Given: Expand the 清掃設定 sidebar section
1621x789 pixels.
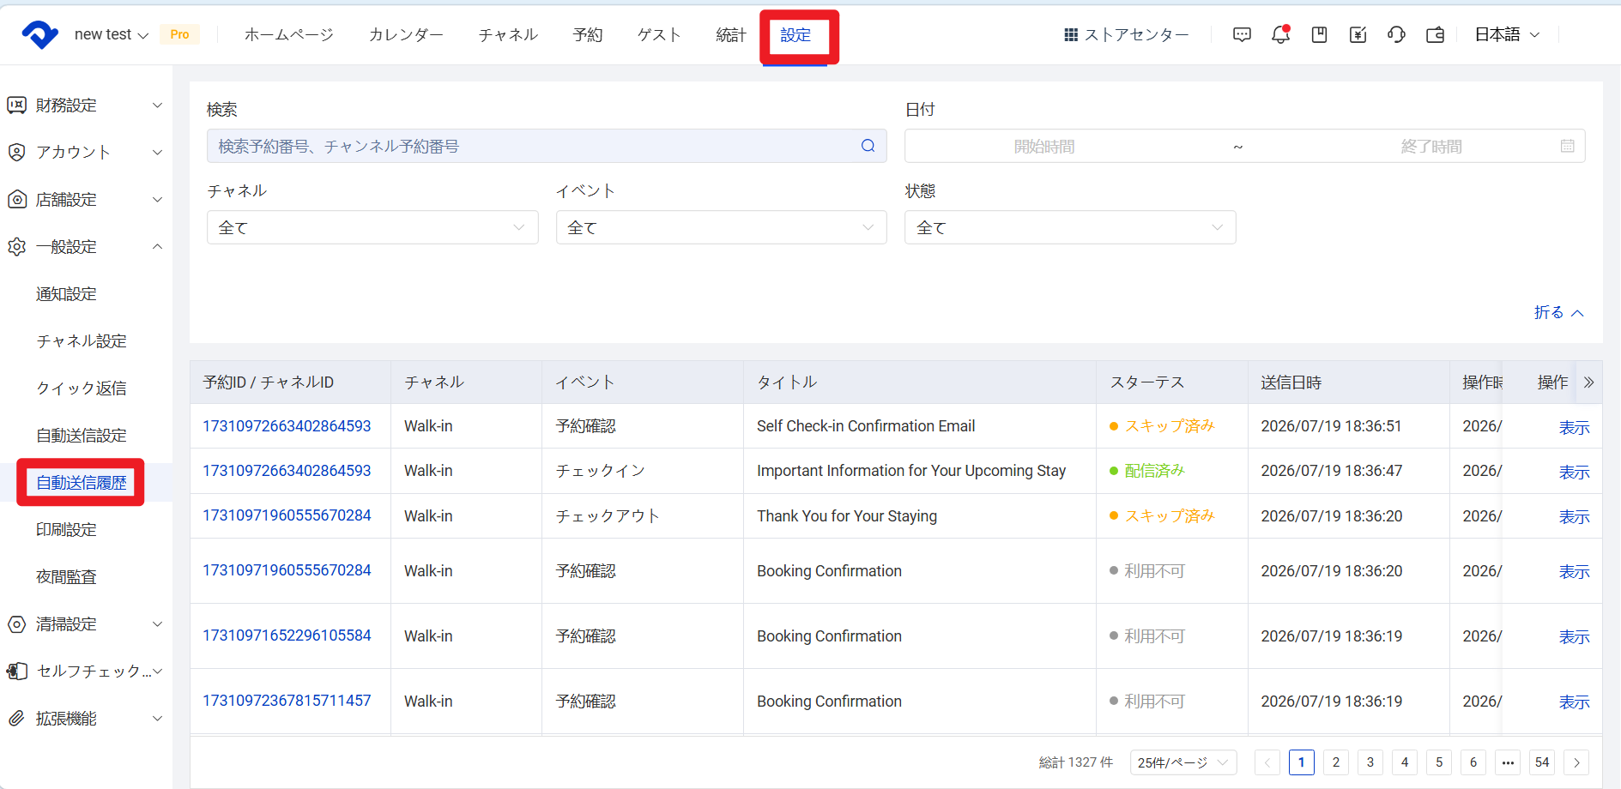Looking at the screenshot, I should [x=86, y=624].
